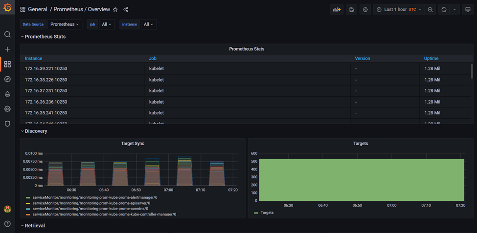Click the dashboard grid icon beside General
This screenshot has height=233, width=477.
point(23,9)
